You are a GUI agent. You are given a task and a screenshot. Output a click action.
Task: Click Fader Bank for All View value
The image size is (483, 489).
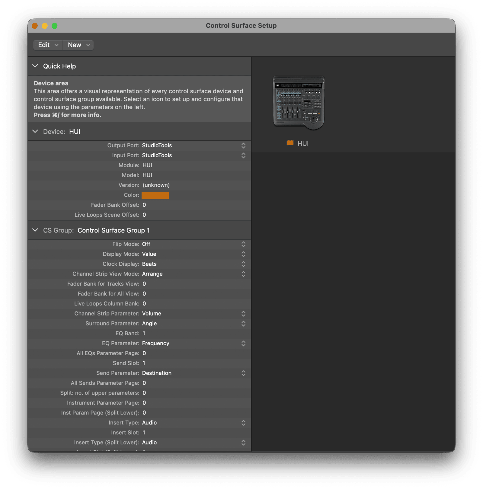144,294
